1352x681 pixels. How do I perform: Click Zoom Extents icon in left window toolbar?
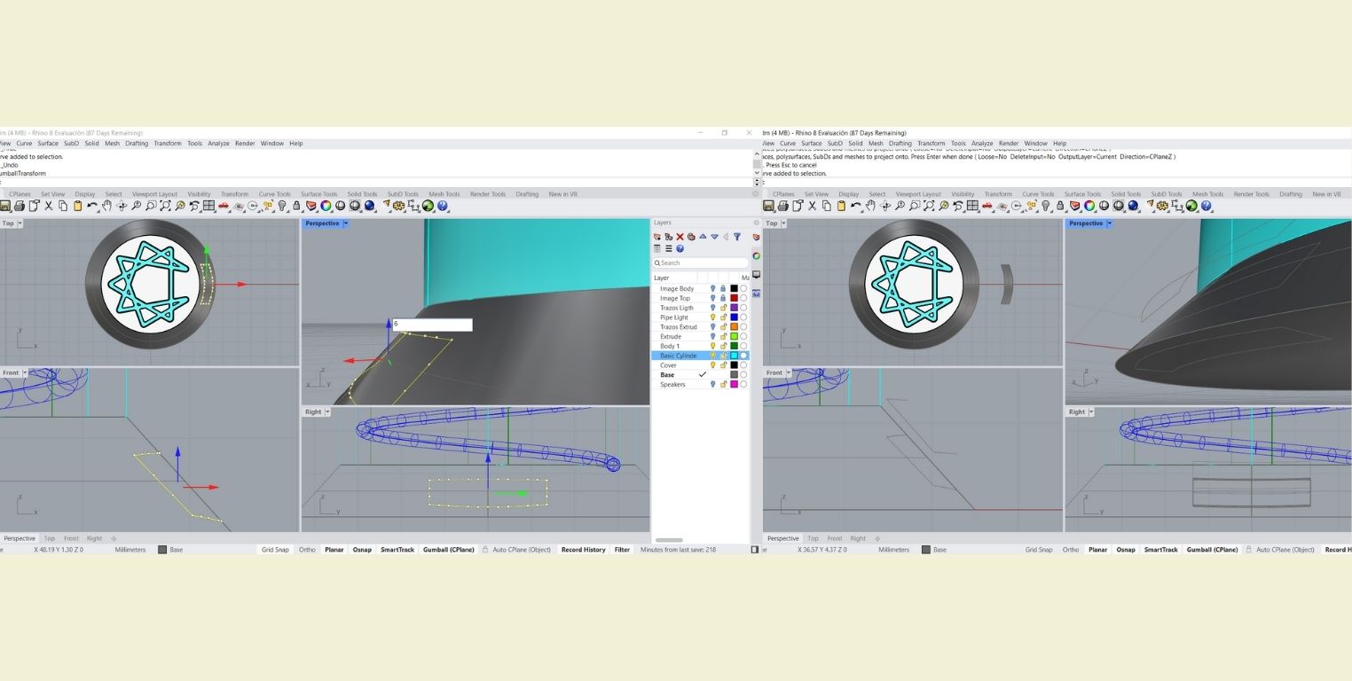click(165, 206)
